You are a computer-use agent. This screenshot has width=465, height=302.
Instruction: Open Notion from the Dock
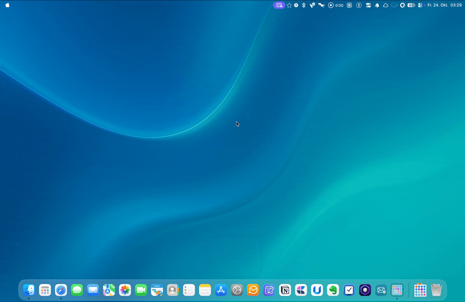point(285,290)
